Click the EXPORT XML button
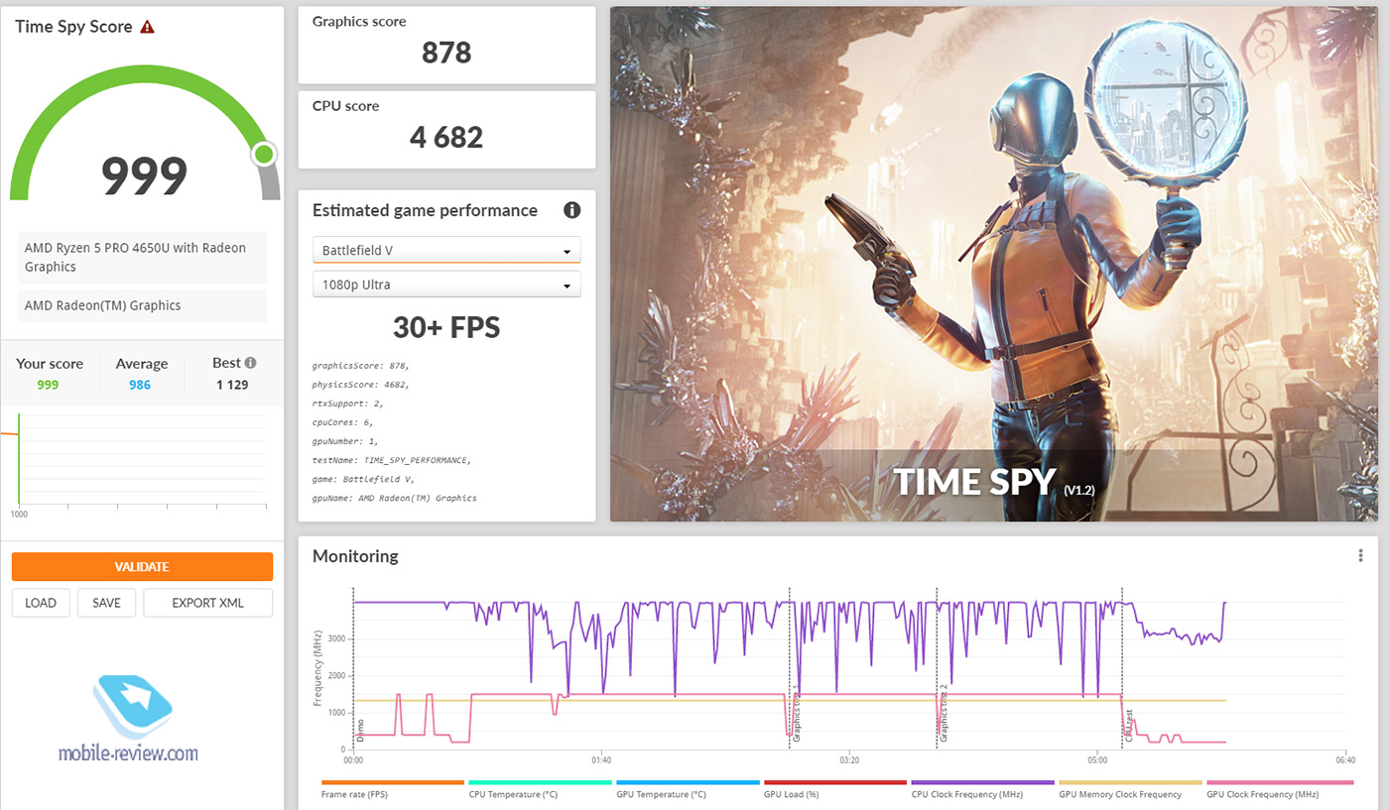The width and height of the screenshot is (1389, 810). point(207,603)
